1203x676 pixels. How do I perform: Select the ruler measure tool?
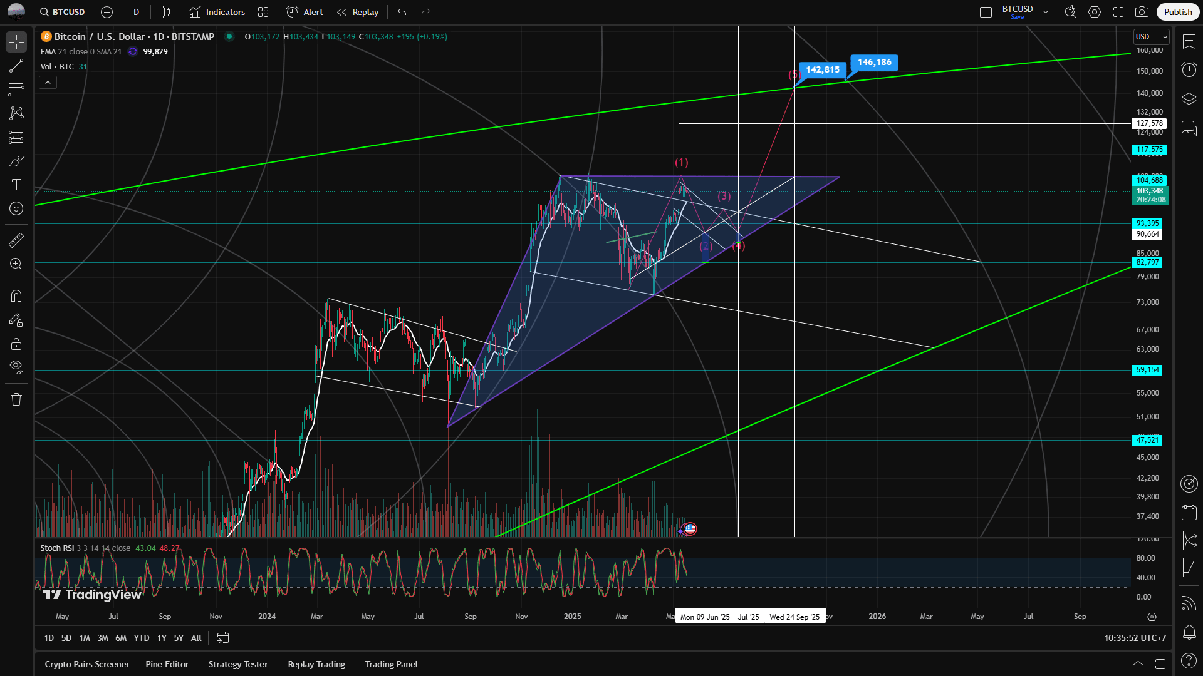16,240
